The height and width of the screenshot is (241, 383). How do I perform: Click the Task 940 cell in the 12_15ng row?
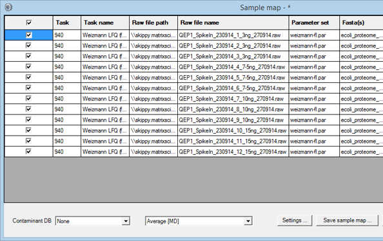click(66, 152)
